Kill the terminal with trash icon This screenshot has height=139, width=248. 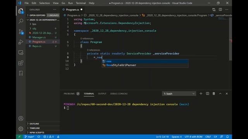tap(214, 93)
